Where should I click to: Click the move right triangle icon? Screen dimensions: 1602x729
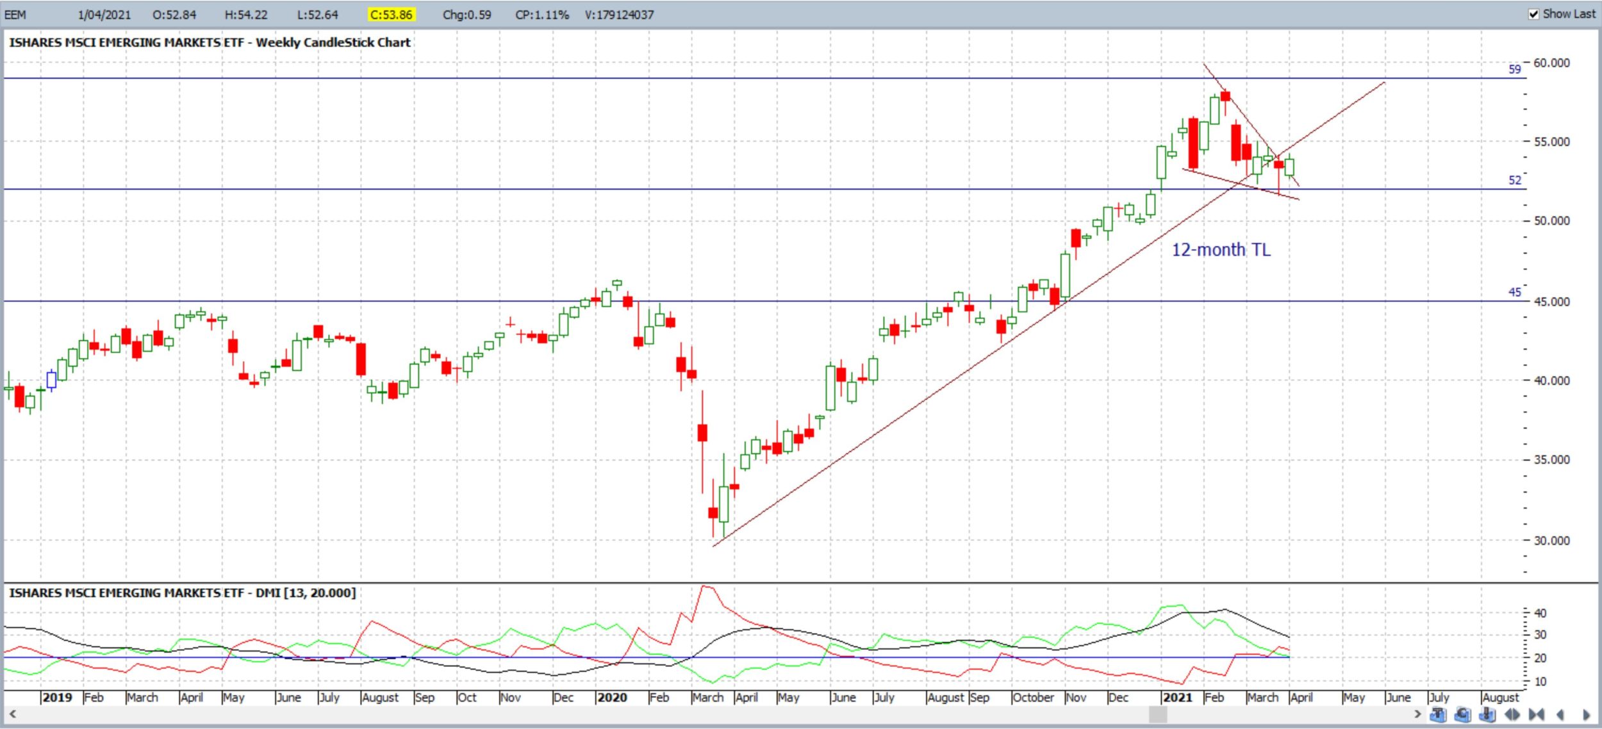click(x=1587, y=715)
